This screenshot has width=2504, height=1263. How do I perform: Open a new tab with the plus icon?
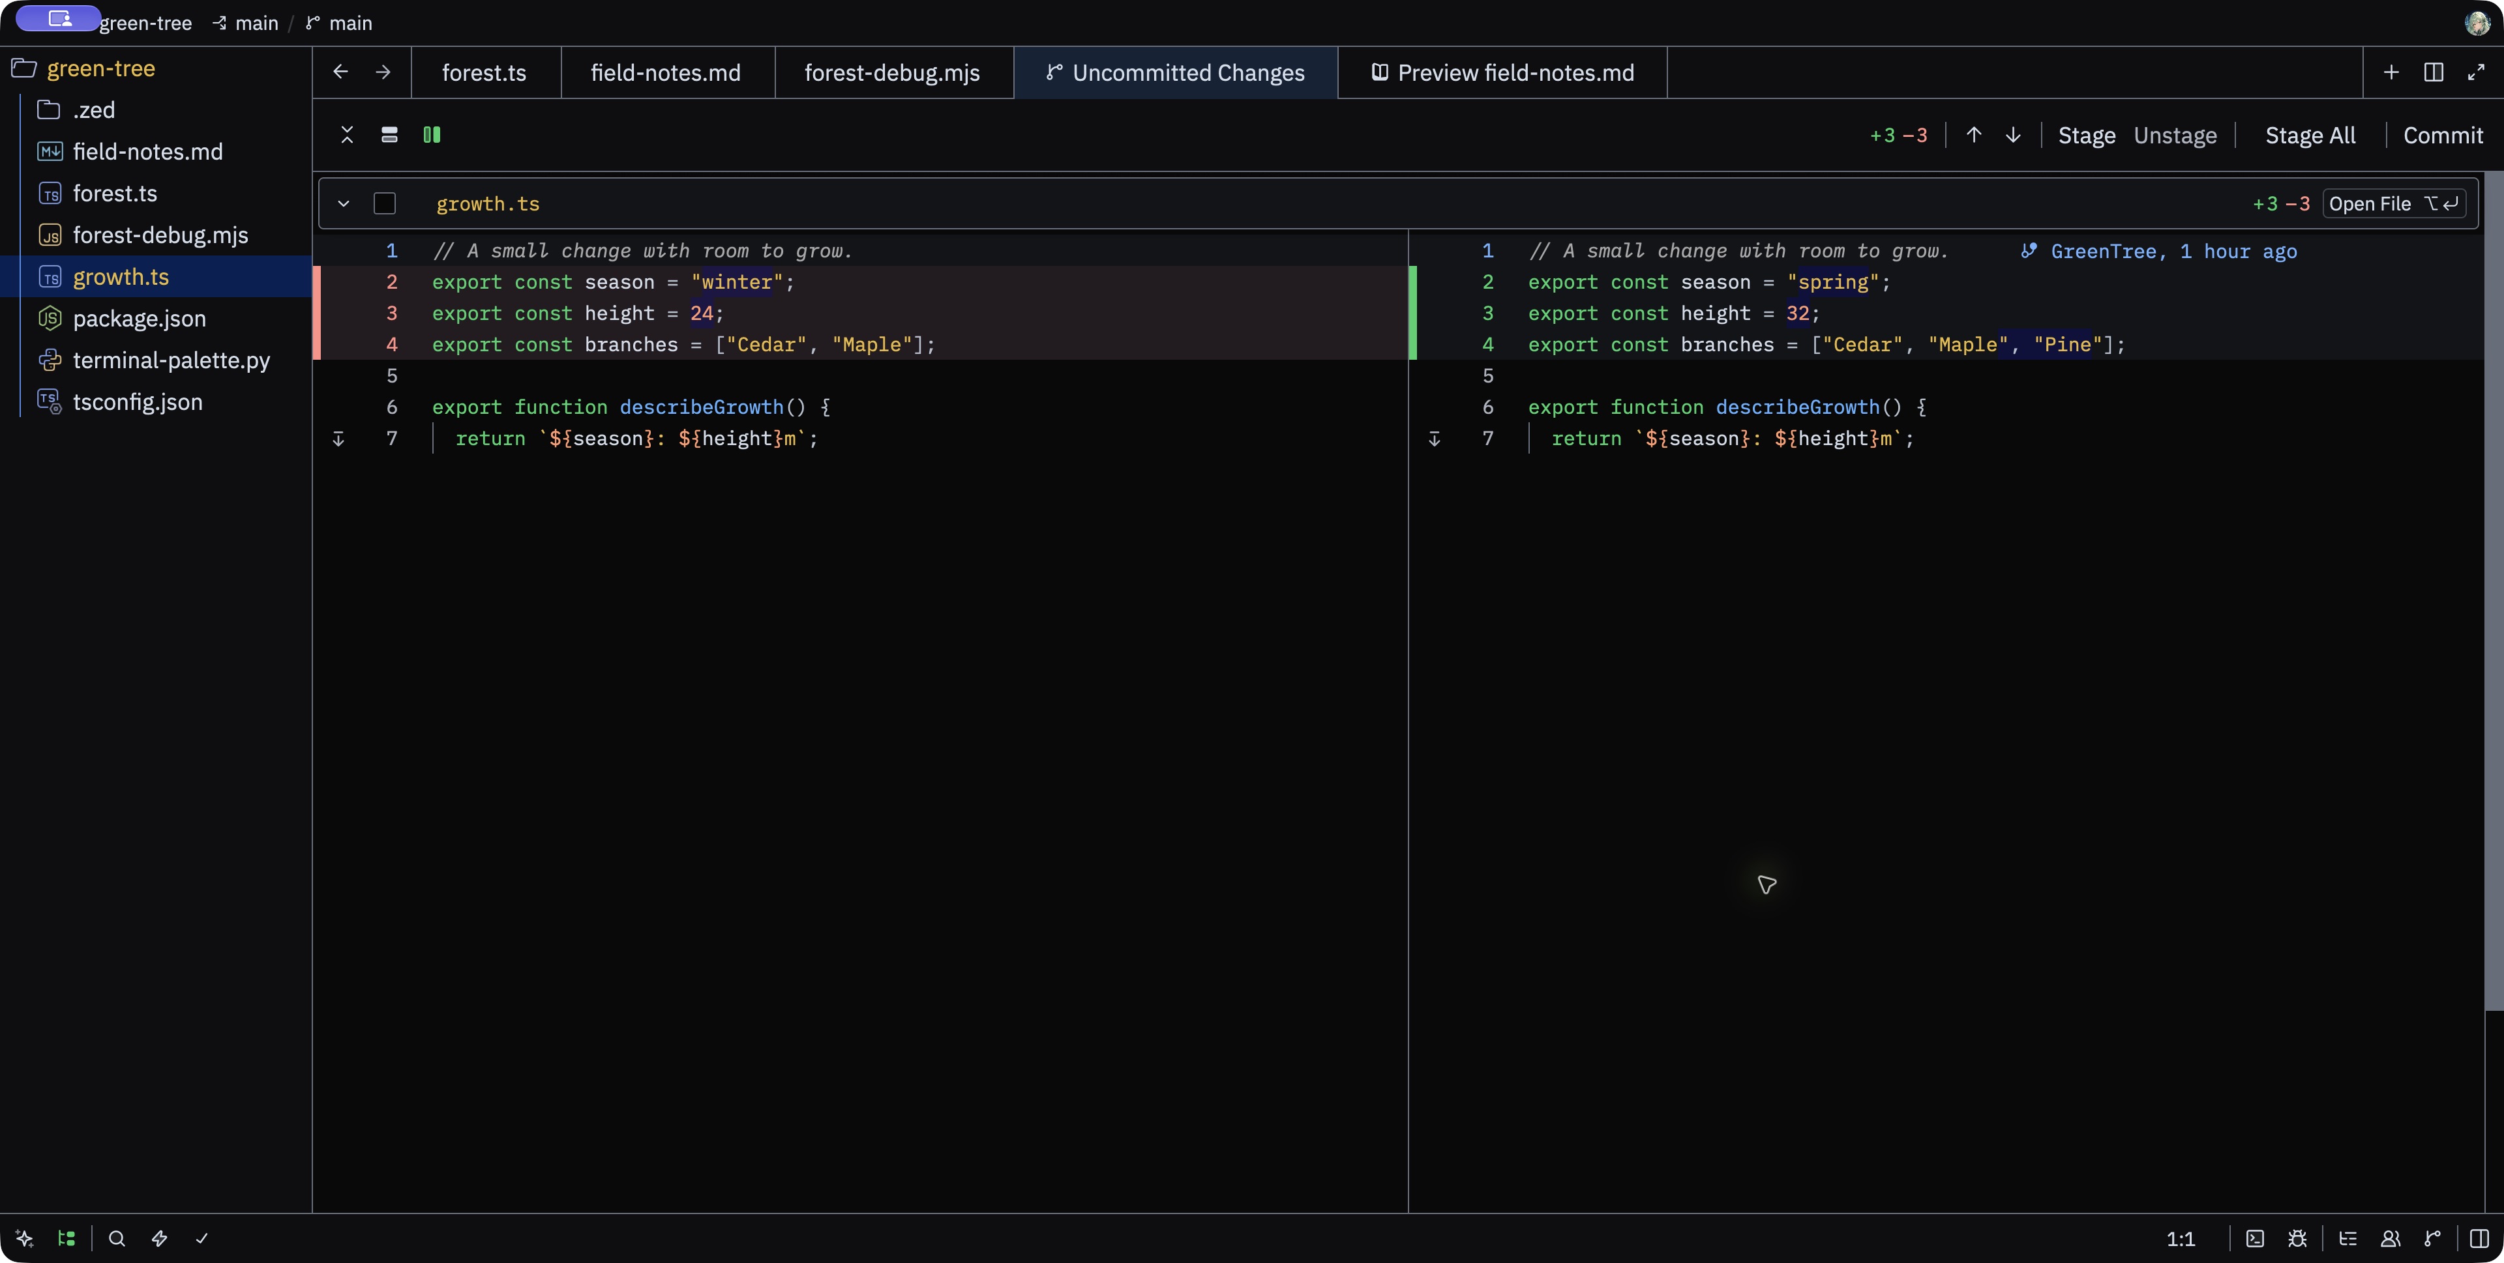coord(2391,72)
